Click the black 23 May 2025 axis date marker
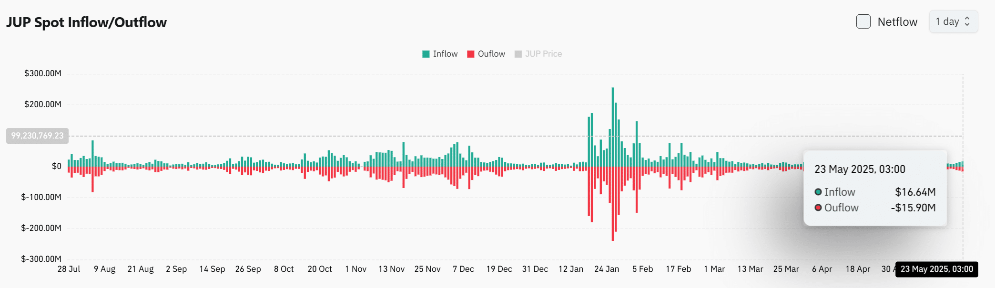 [937, 269]
